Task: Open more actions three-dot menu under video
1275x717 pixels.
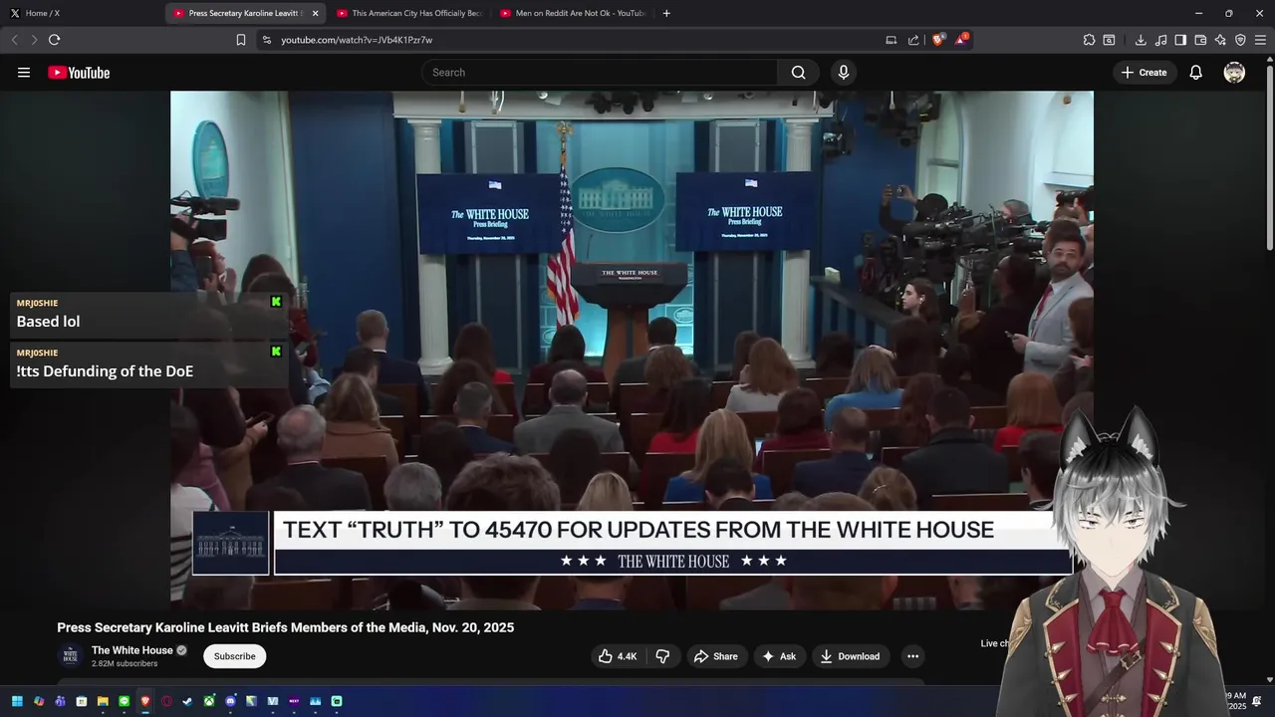Action: click(912, 656)
